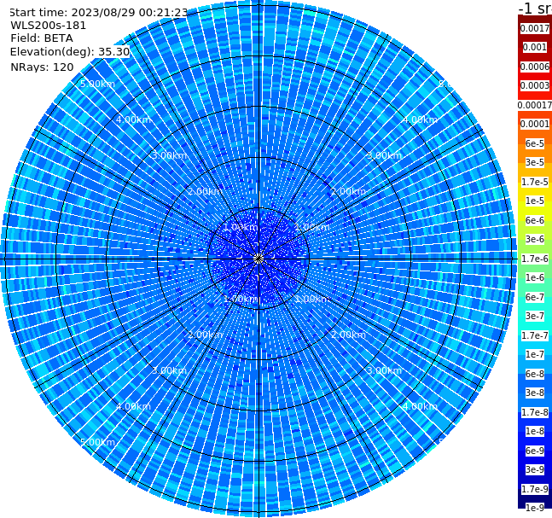
Task: Click the Elevation(deg): 35.30 label
Action: (x=70, y=52)
